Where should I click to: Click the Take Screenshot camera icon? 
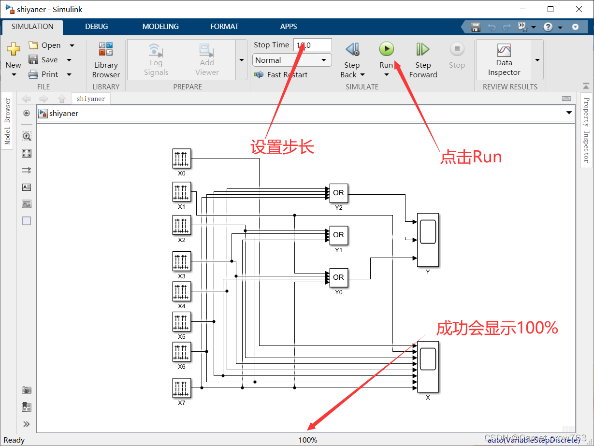[x=27, y=390]
